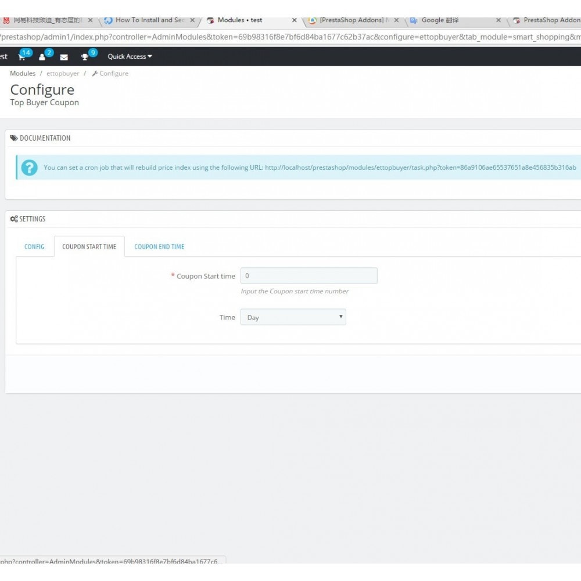Click the Modules breadcrumb link

(x=23, y=73)
